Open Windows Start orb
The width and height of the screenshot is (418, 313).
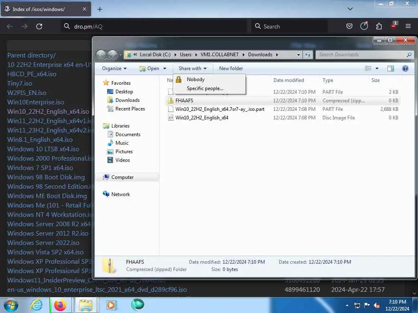point(11,305)
